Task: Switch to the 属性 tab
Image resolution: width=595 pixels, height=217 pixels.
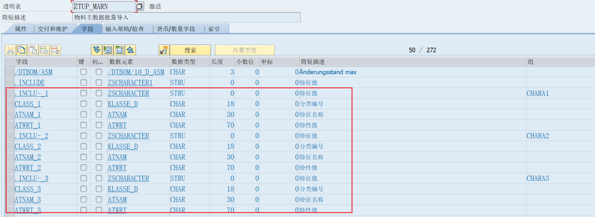Action: tap(20, 29)
